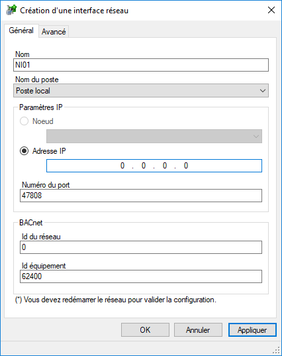Focus the Numéro du port field
Image resolution: width=282 pixels, height=356 pixels.
coord(141,196)
